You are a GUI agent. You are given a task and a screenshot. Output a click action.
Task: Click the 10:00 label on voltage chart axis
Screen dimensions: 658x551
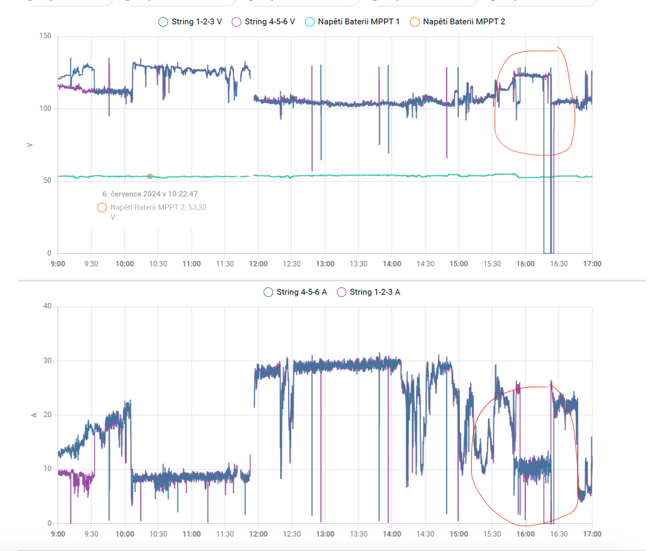pos(125,264)
